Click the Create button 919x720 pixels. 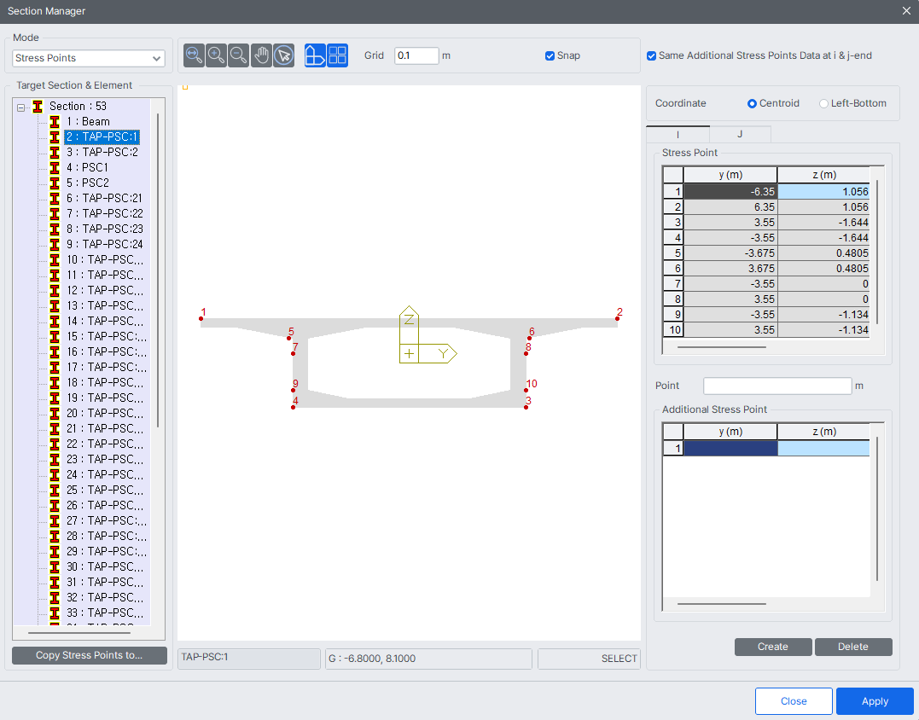click(x=773, y=647)
